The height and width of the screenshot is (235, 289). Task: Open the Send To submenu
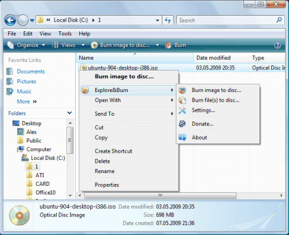(x=128, y=114)
